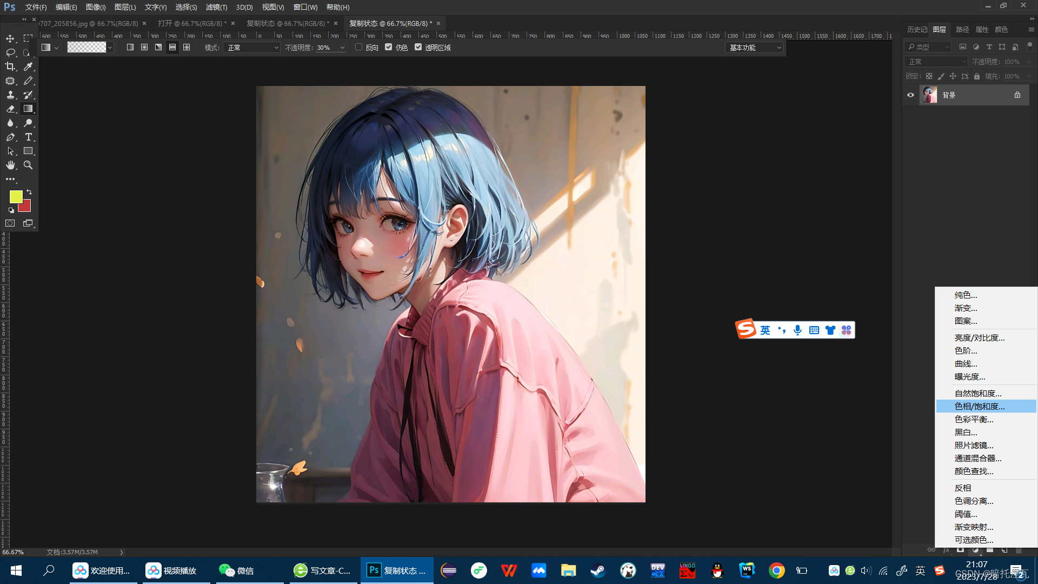Select the Hand tool
The image size is (1038, 584).
(x=10, y=165)
